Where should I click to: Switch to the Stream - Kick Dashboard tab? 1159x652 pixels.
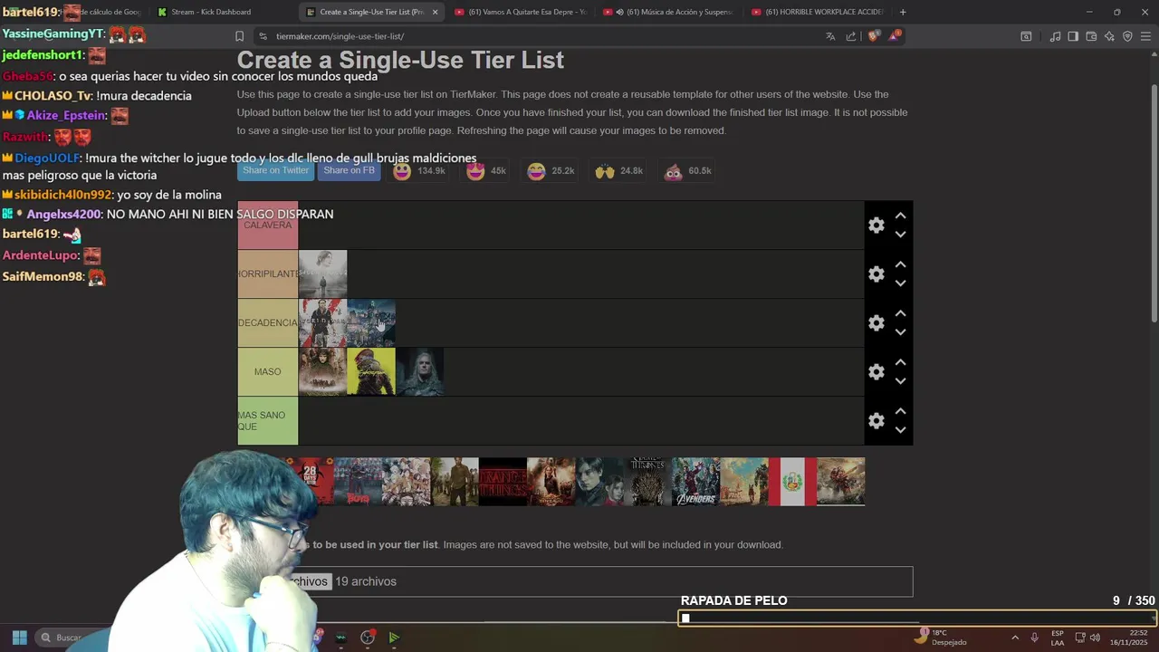point(211,12)
